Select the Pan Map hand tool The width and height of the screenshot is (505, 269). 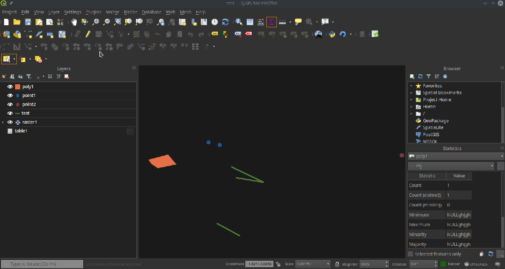coord(74,22)
